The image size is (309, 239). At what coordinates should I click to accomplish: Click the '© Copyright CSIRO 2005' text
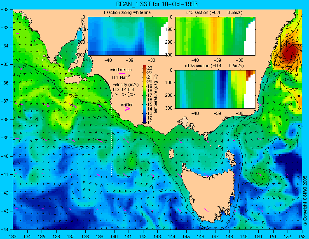click(x=305, y=201)
